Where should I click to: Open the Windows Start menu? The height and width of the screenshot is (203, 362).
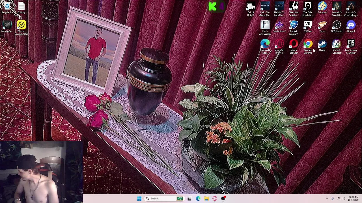(139, 198)
